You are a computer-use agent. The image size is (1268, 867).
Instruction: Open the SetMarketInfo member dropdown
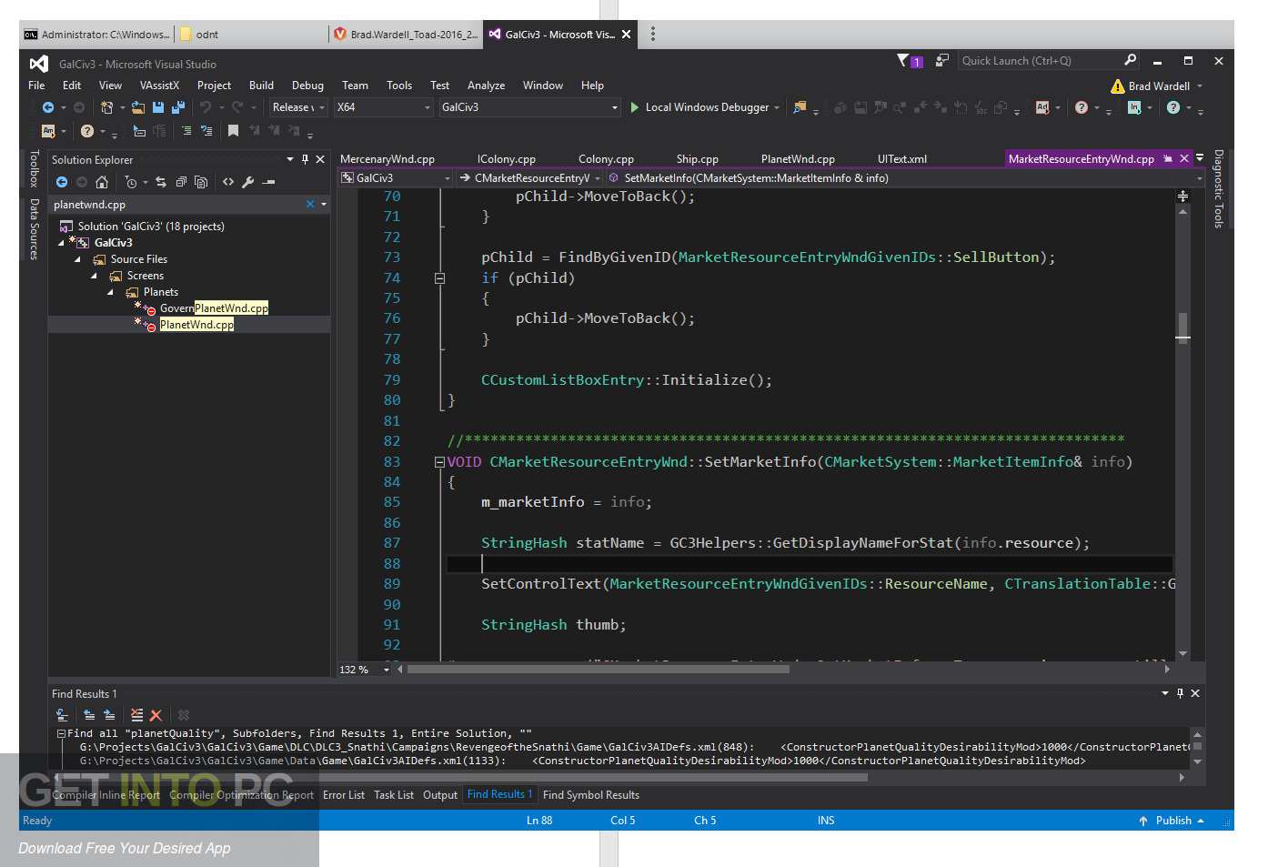(906, 178)
